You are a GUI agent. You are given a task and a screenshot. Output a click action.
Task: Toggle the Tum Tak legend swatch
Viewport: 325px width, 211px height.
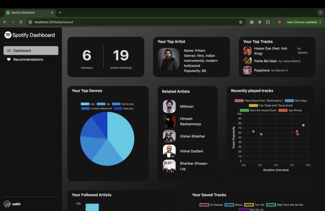coord(249,205)
